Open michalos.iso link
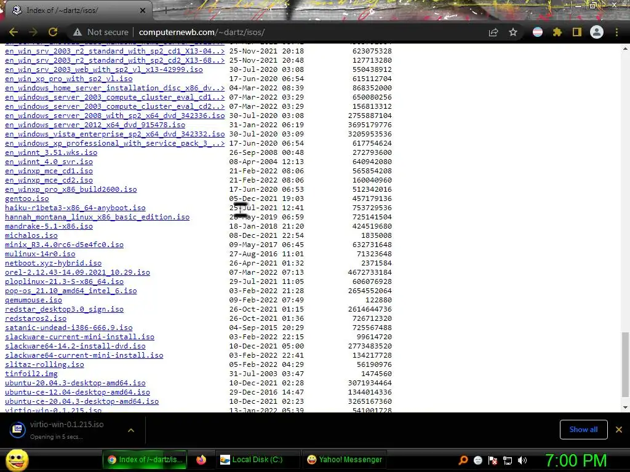Image resolution: width=630 pixels, height=472 pixels. [31, 235]
